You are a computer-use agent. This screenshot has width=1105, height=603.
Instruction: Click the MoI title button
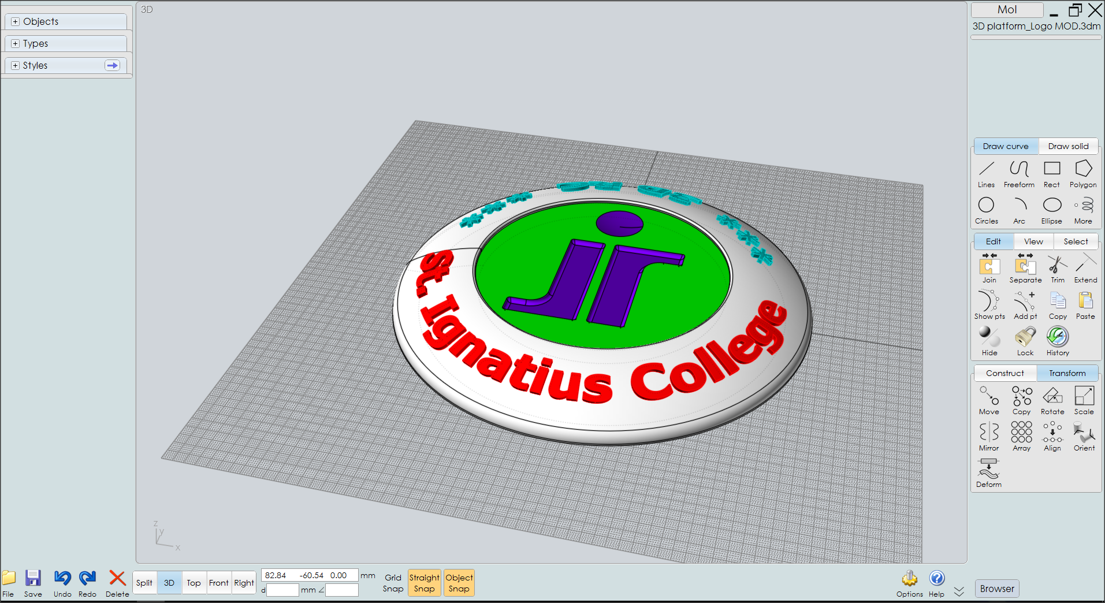tap(1007, 10)
